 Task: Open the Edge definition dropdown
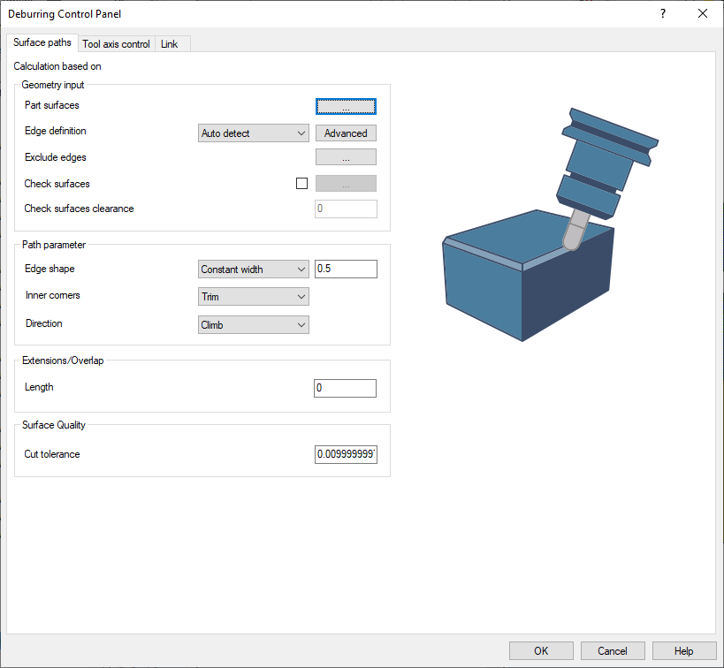[x=254, y=133]
